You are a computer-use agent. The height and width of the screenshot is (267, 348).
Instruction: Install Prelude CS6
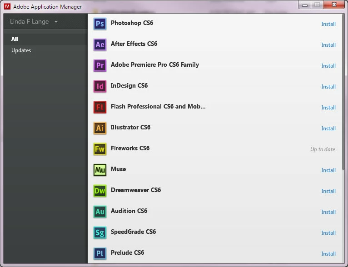coord(328,253)
